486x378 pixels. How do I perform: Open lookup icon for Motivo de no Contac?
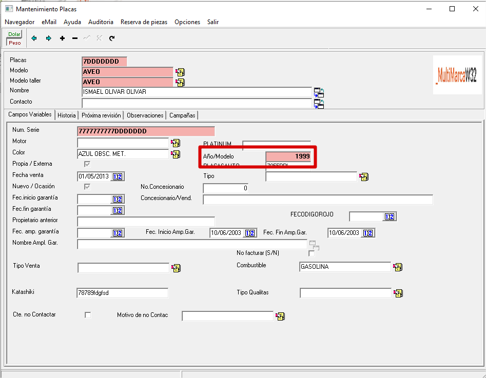280,316
